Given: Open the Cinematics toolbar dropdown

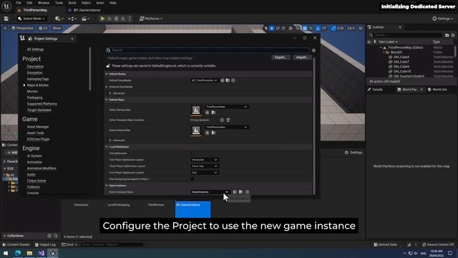Looking at the screenshot, I should coord(86,19).
